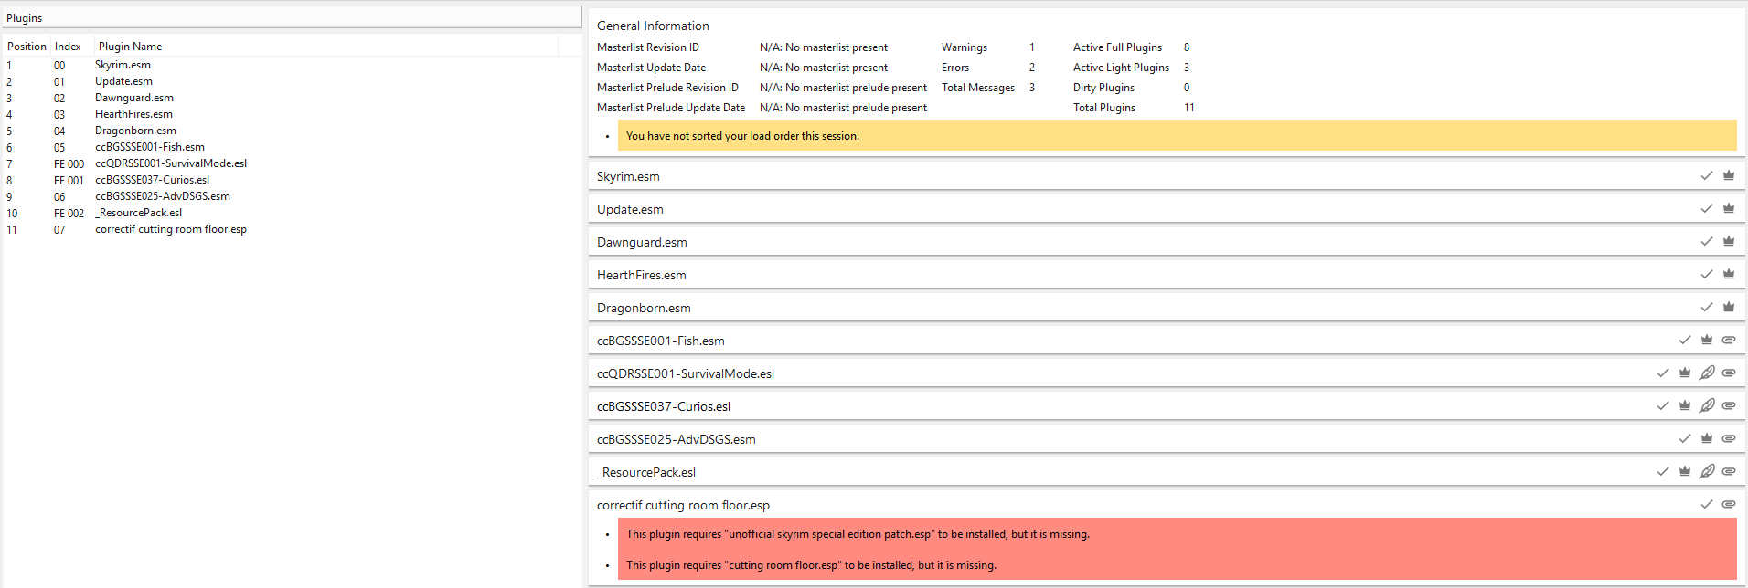Click the master crown icon on ccBGSSSE025-AdvDSGS.esm card
Viewport: 1748px width, 588px height.
(1707, 438)
